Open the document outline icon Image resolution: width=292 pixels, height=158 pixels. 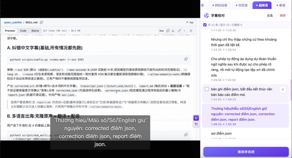191,31
